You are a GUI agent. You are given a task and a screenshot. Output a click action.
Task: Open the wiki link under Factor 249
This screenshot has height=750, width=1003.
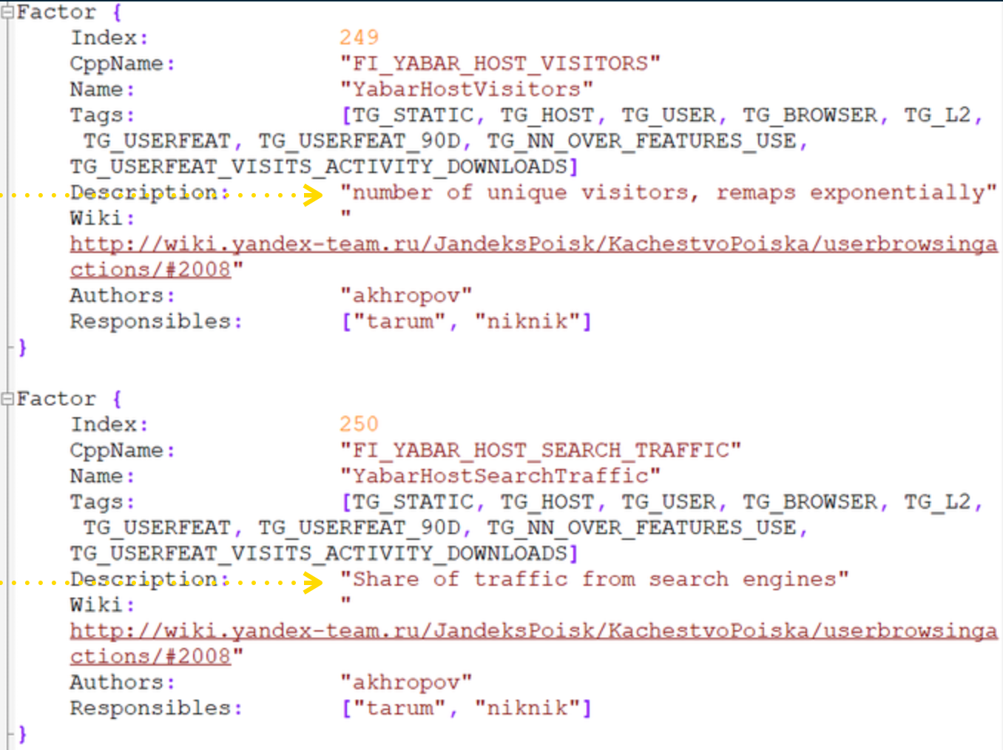[x=533, y=257]
